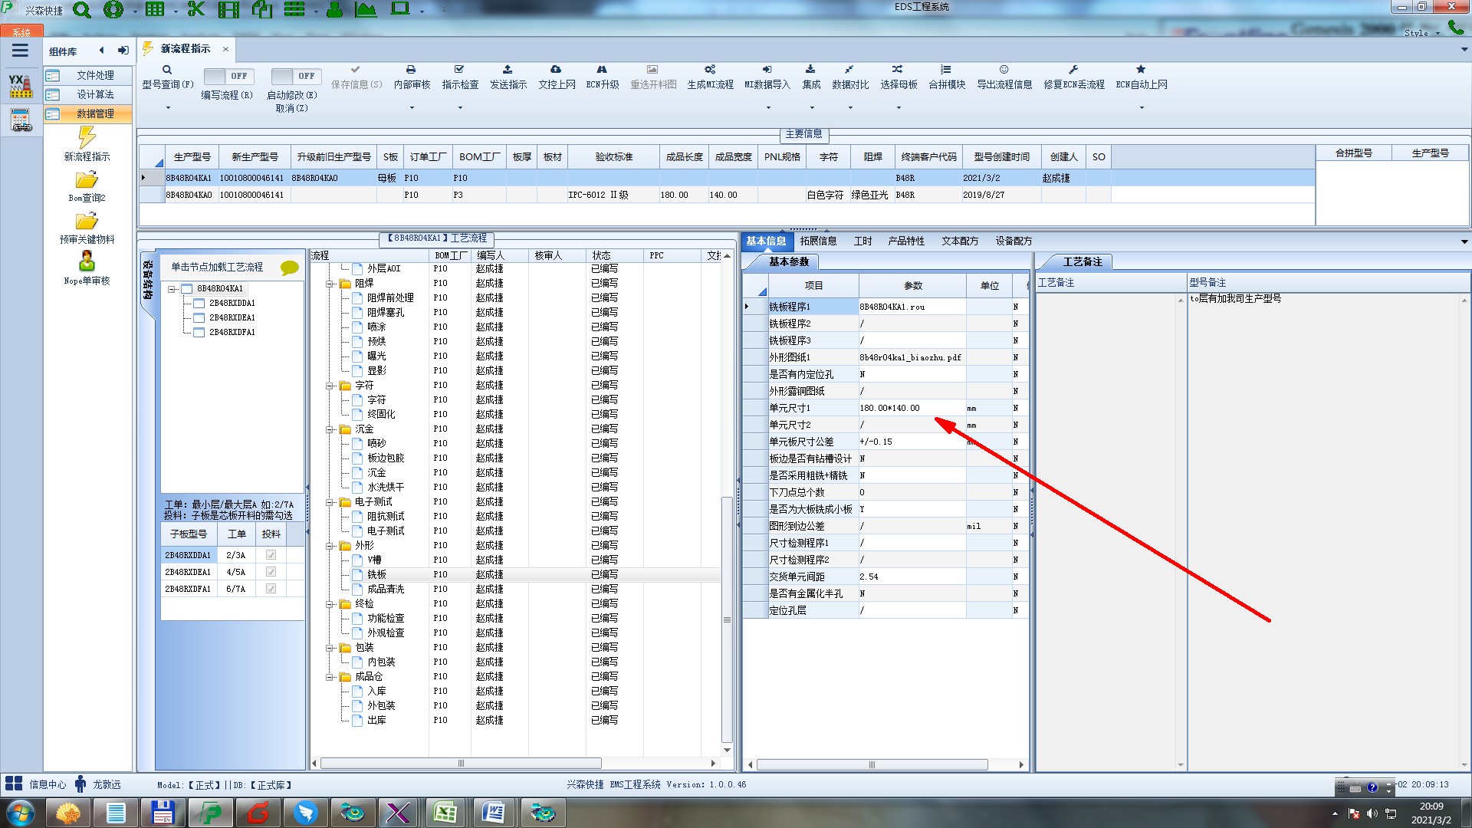Click the 发送指示 toolbar icon
The width and height of the screenshot is (1472, 828).
click(x=508, y=70)
